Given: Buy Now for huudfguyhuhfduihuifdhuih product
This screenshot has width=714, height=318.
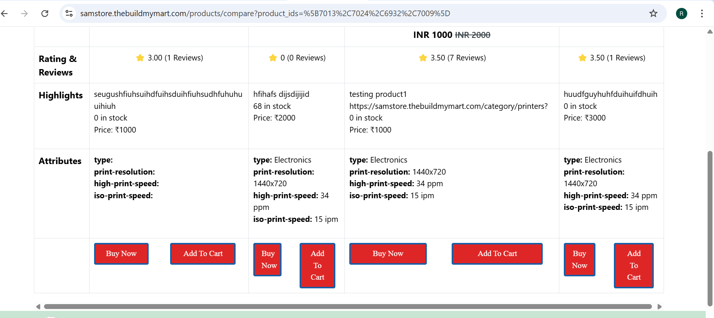Looking at the screenshot, I should coord(580,259).
